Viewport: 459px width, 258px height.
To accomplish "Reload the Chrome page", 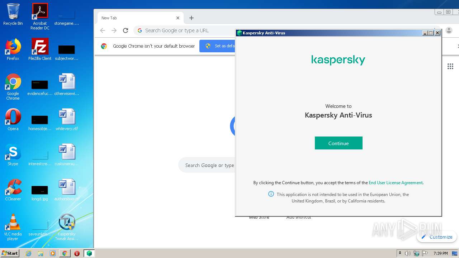I will coord(126,30).
